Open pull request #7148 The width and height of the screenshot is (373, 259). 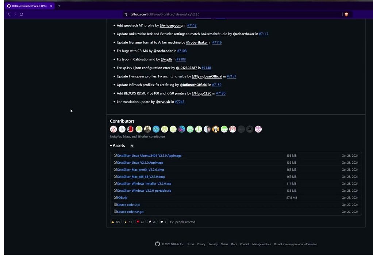206,68
